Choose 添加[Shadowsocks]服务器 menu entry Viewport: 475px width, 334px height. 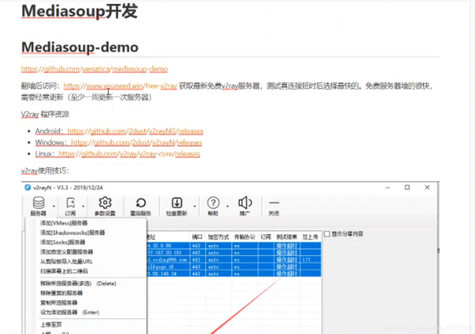tap(73, 232)
